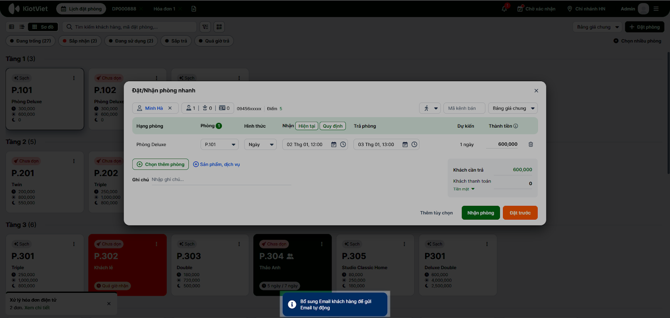Filter by Sắp nhận (2)
The height and width of the screenshot is (318, 670).
point(80,41)
